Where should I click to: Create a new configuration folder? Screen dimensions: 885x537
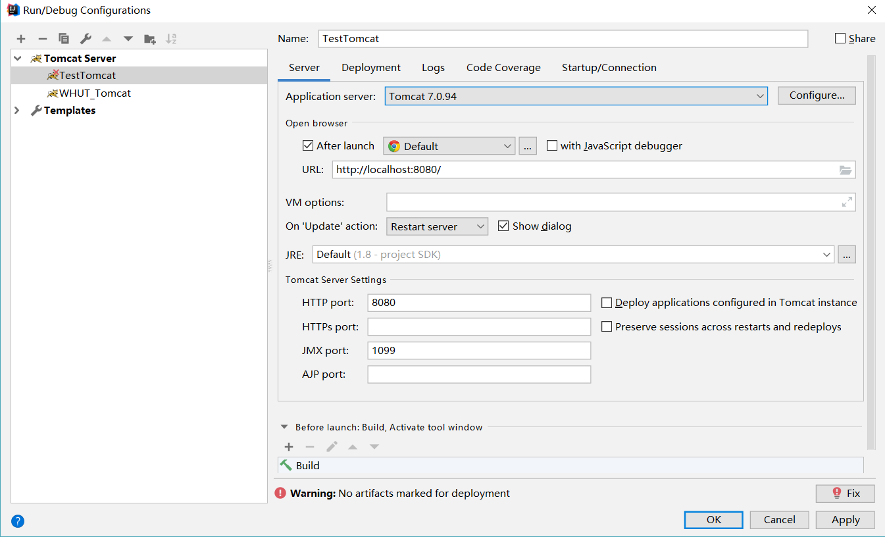click(x=149, y=39)
